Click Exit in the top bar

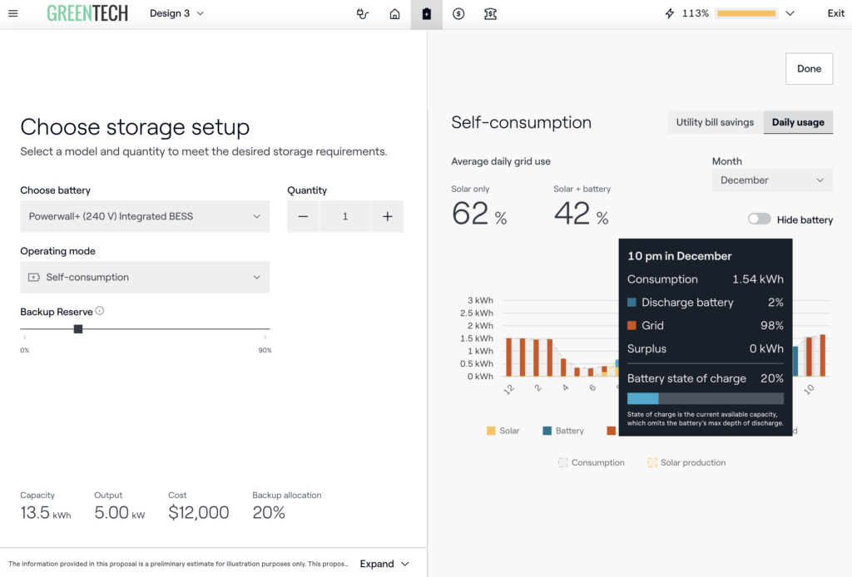tap(835, 13)
